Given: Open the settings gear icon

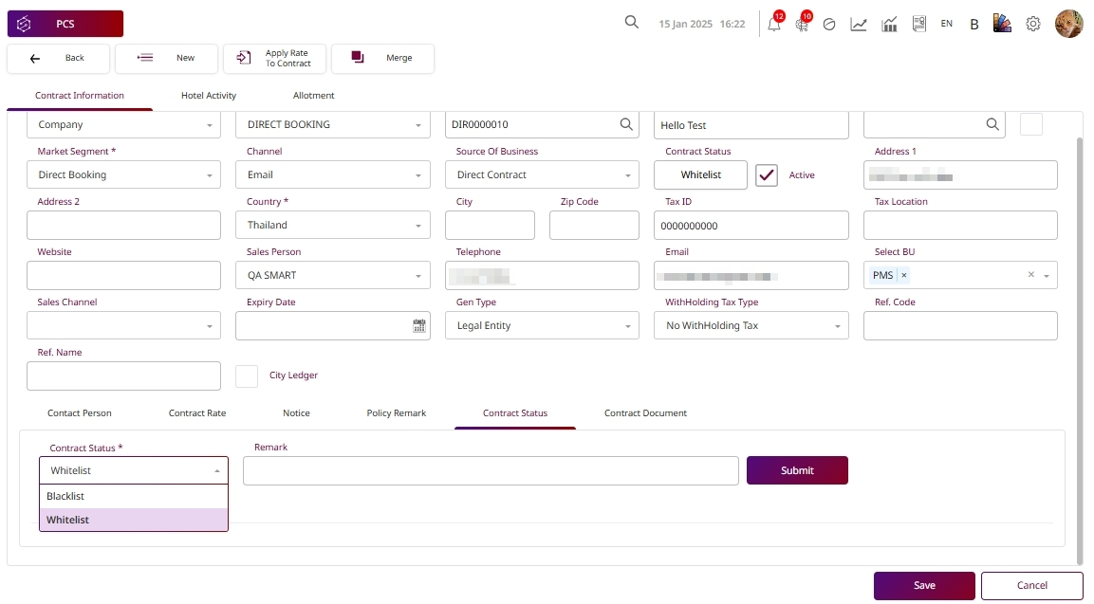Looking at the screenshot, I should pyautogui.click(x=1033, y=24).
